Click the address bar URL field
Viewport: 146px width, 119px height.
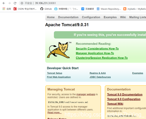click(x=82, y=3)
